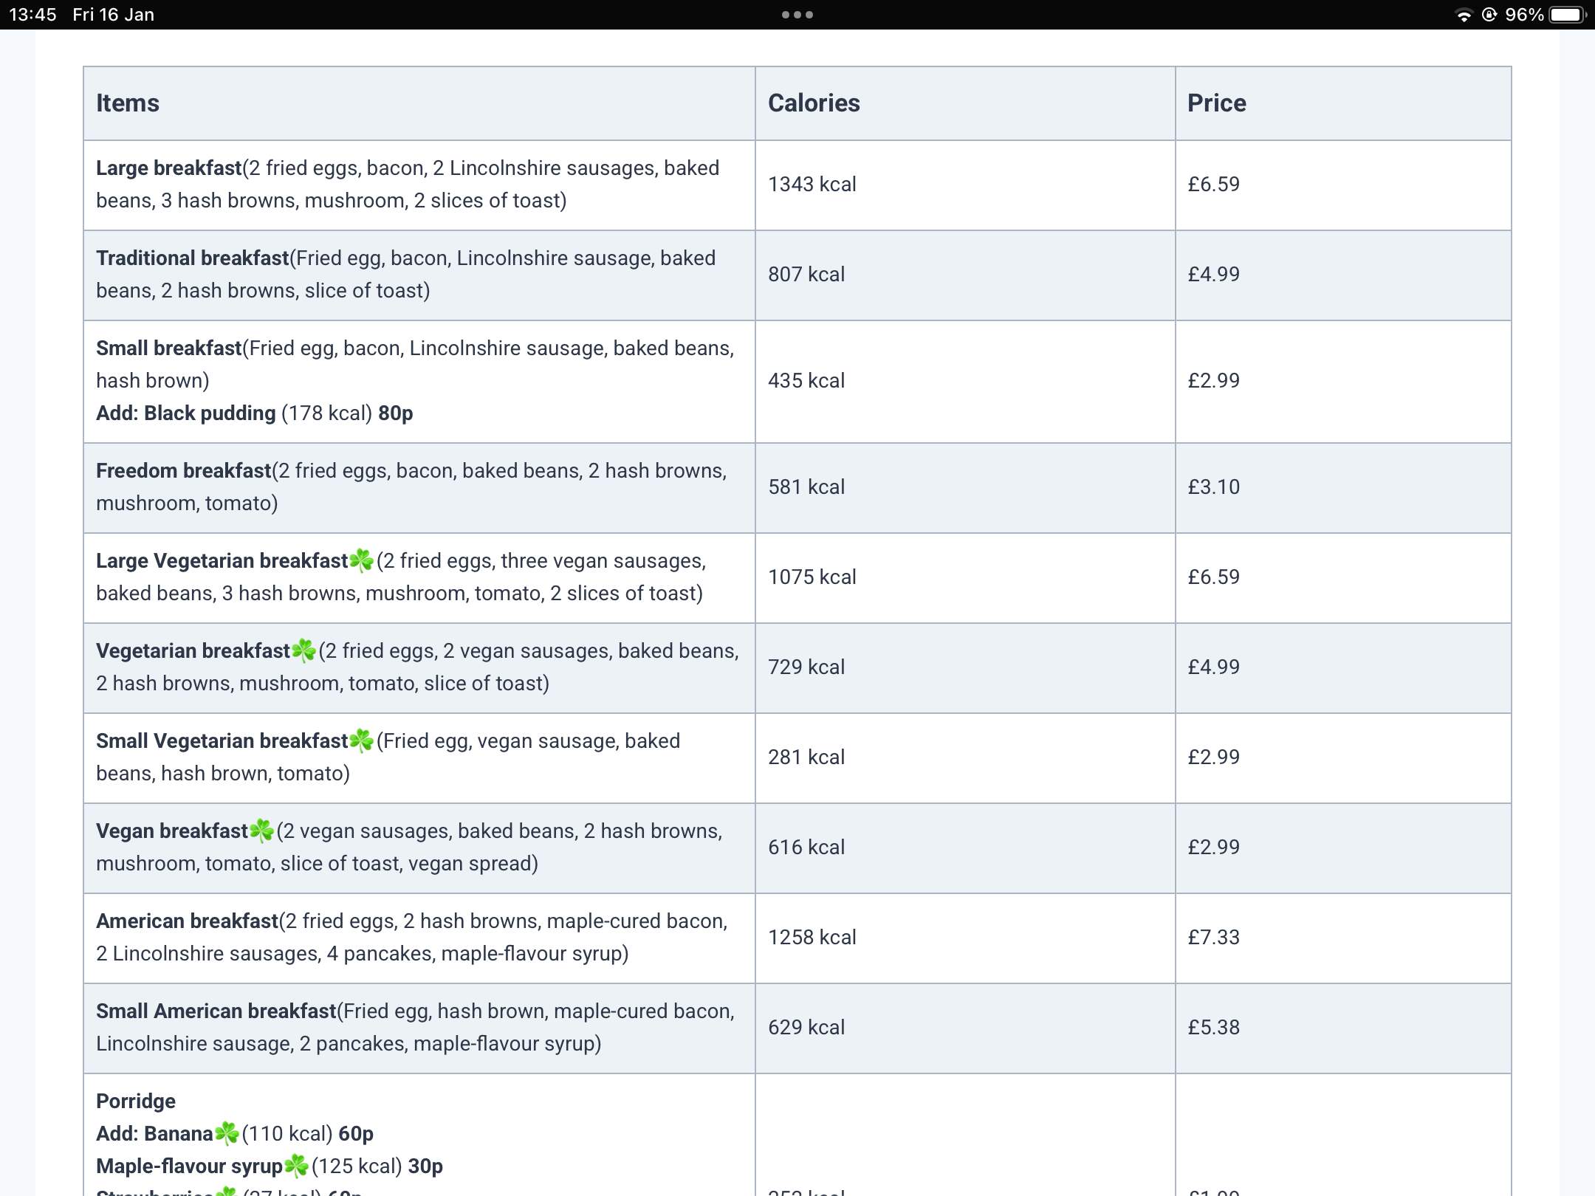Tap the Porridge item heading

pyautogui.click(x=136, y=1102)
